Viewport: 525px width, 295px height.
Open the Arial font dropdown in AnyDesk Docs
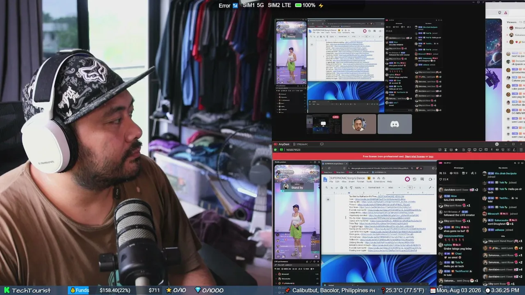tap(395, 188)
